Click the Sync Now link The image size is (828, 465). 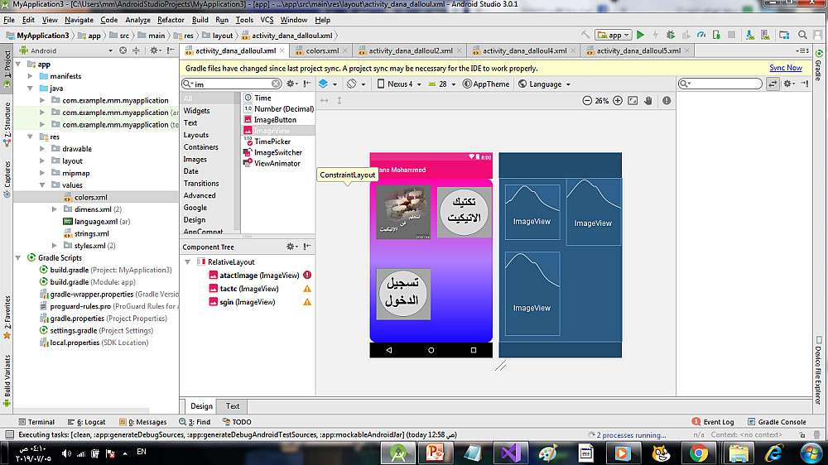(785, 68)
